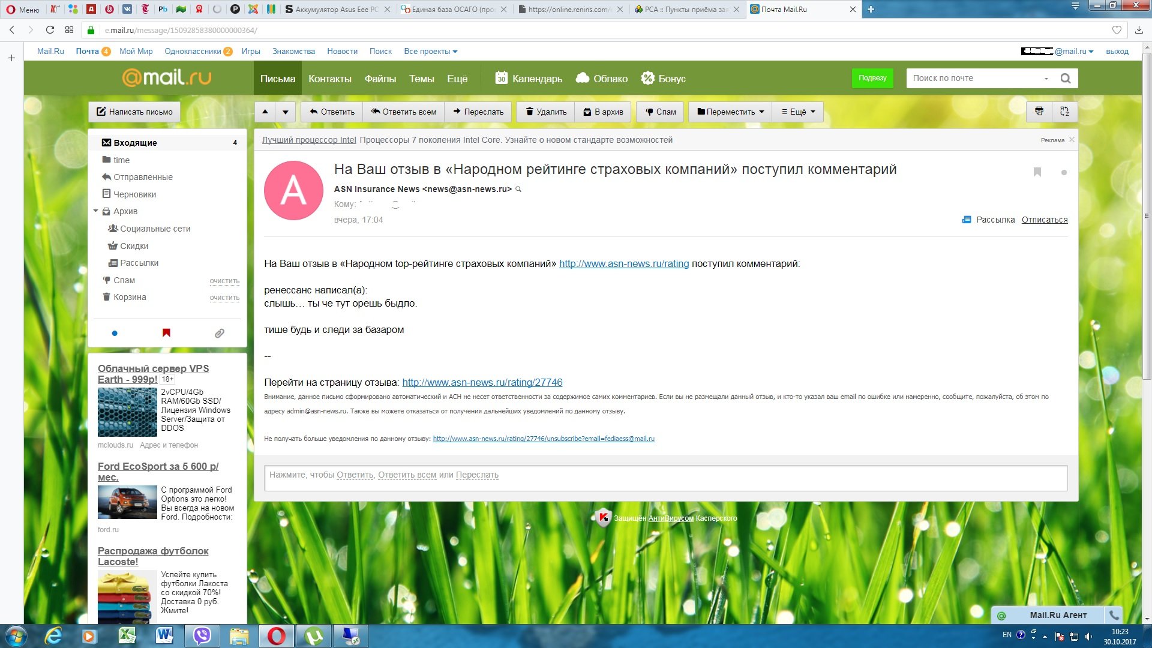Launch Viber from the taskbar
The image size is (1152, 648).
pyautogui.click(x=202, y=635)
